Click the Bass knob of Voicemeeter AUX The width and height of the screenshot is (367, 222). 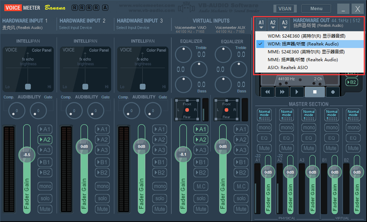[223, 84]
